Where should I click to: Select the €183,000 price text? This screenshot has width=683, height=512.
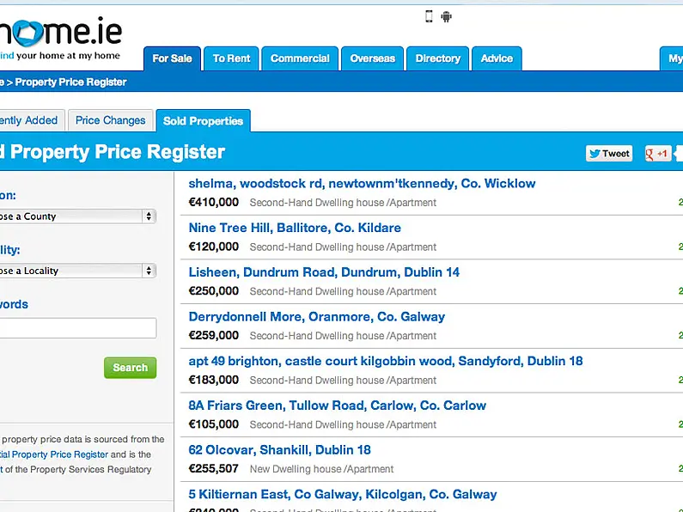click(213, 380)
